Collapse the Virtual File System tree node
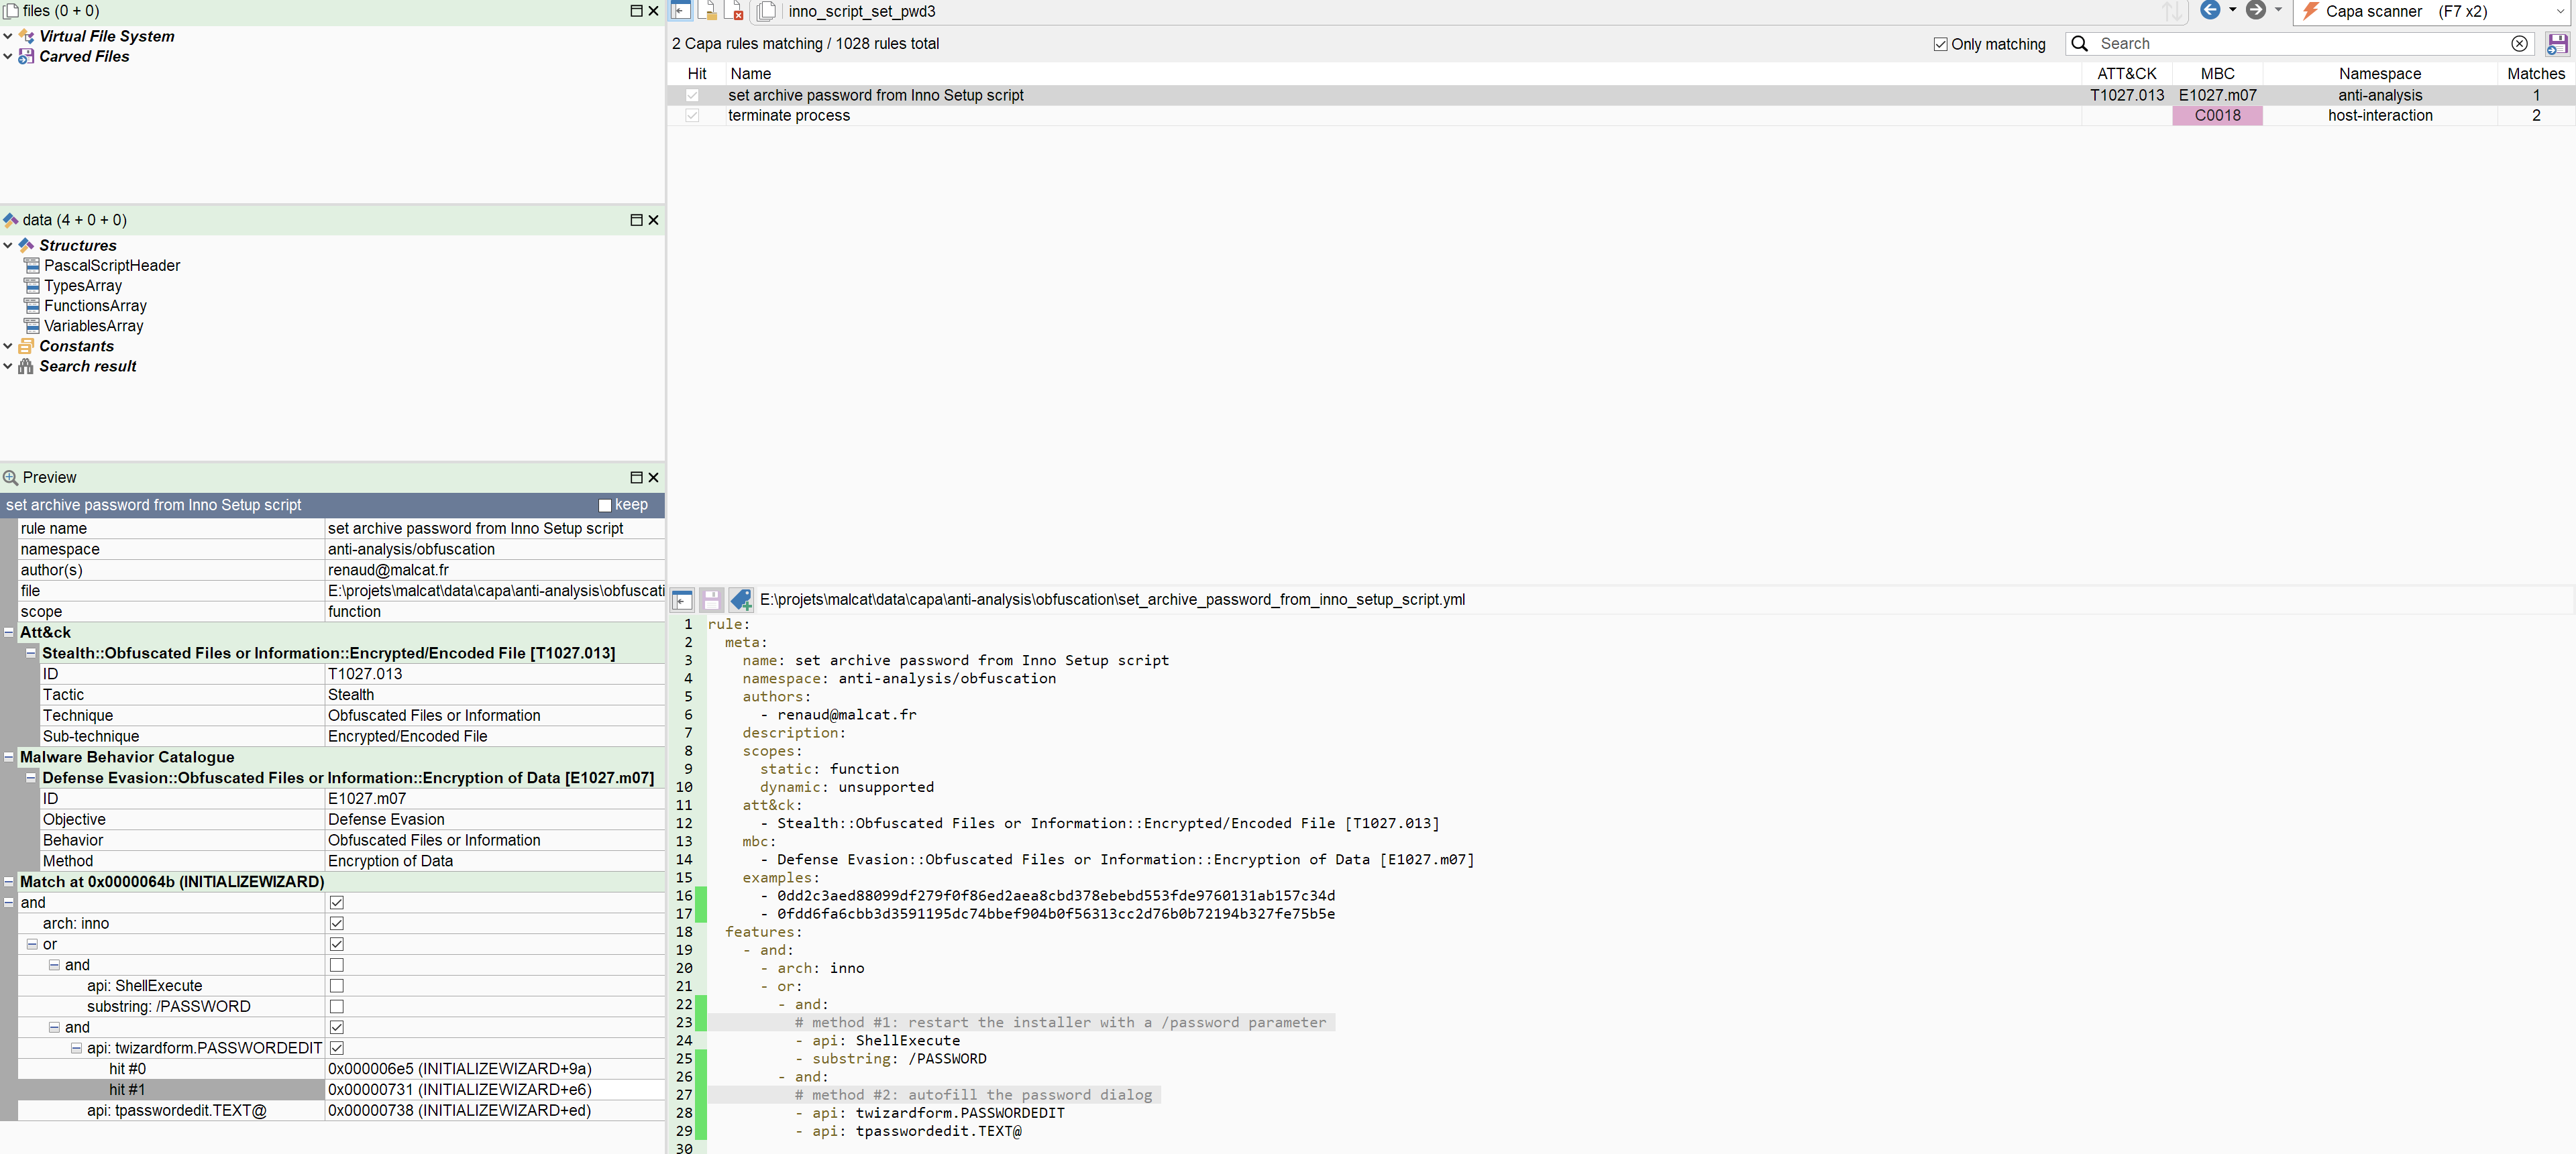The width and height of the screenshot is (2576, 1154). pos(8,36)
